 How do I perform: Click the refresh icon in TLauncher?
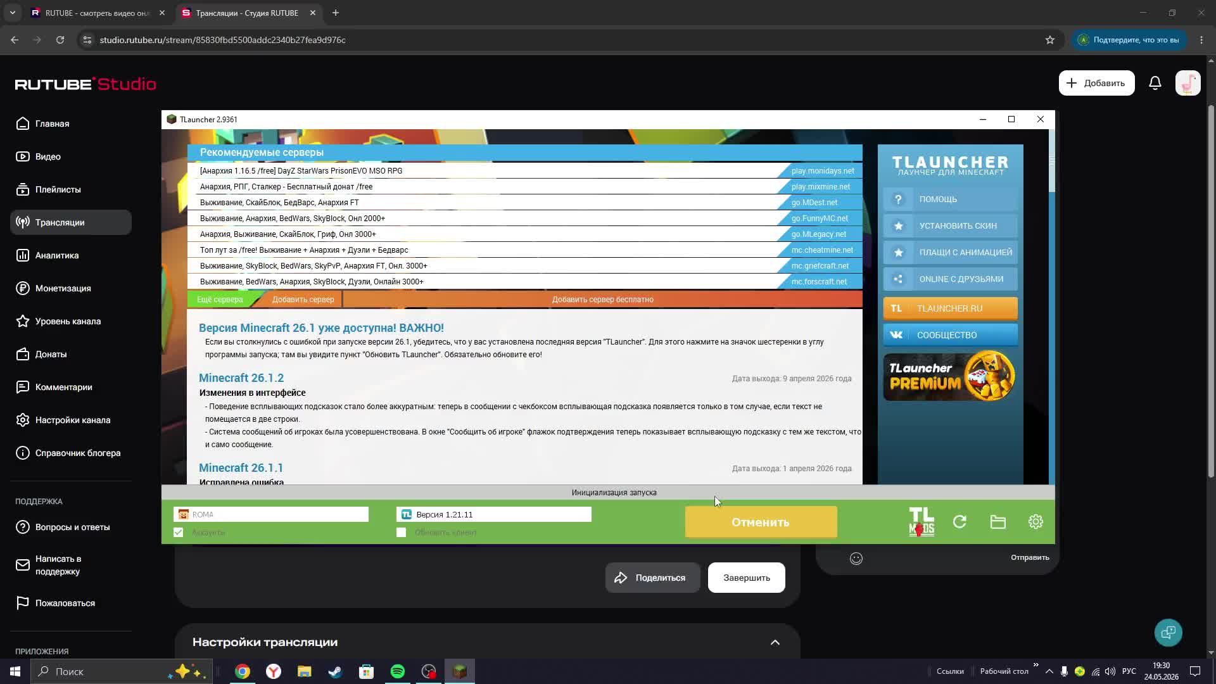(959, 522)
